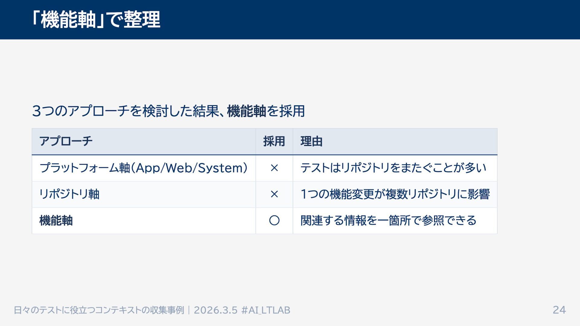
Task: Click reason テストはリポジトリをまたぐことが多い
Action: tap(393, 168)
